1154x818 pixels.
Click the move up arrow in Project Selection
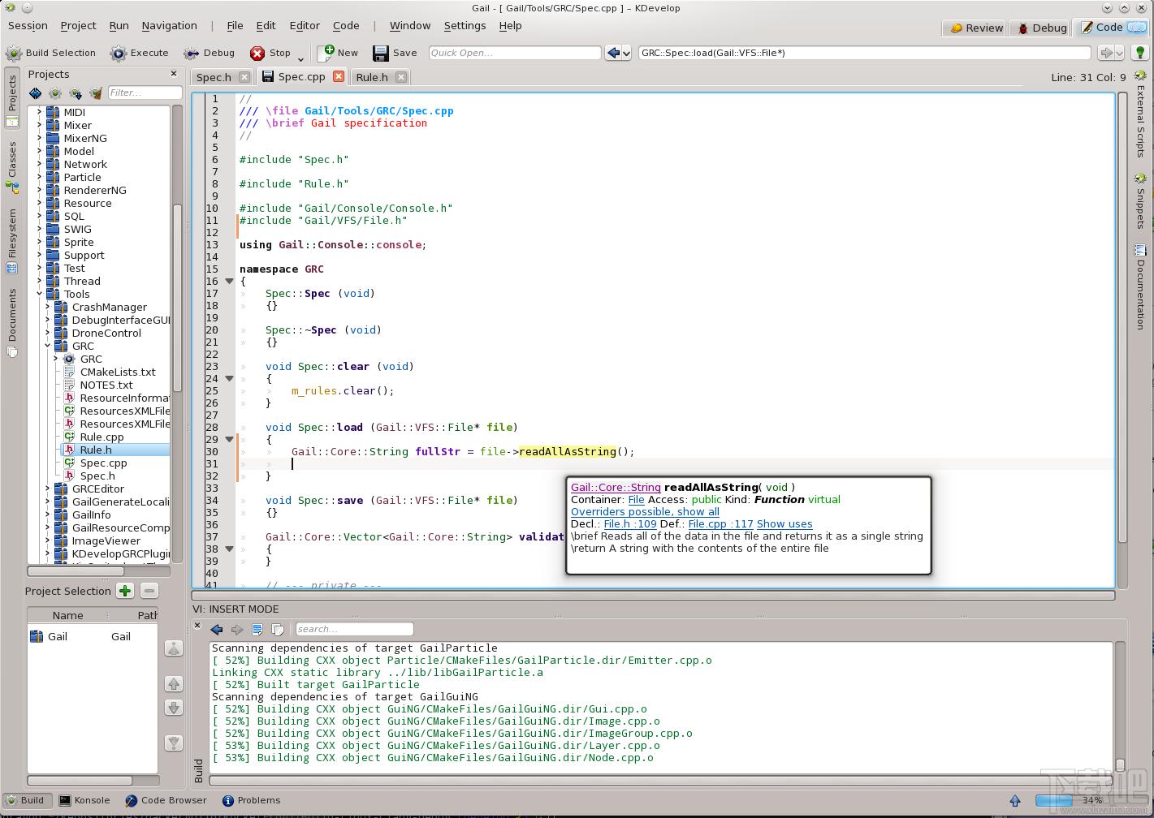(174, 684)
